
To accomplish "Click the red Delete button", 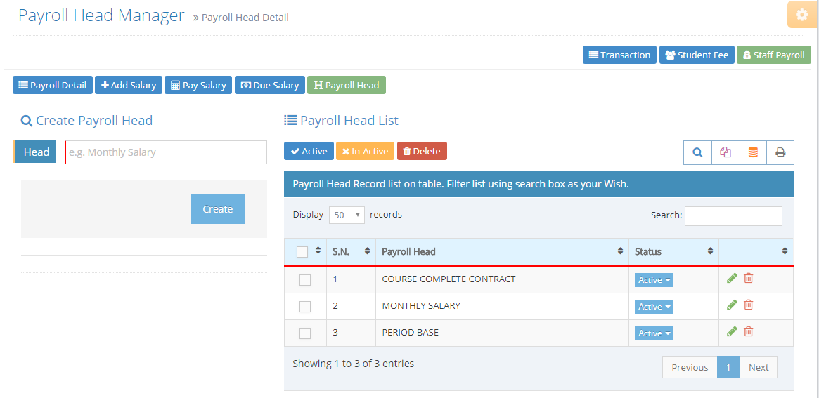I will click(x=422, y=151).
